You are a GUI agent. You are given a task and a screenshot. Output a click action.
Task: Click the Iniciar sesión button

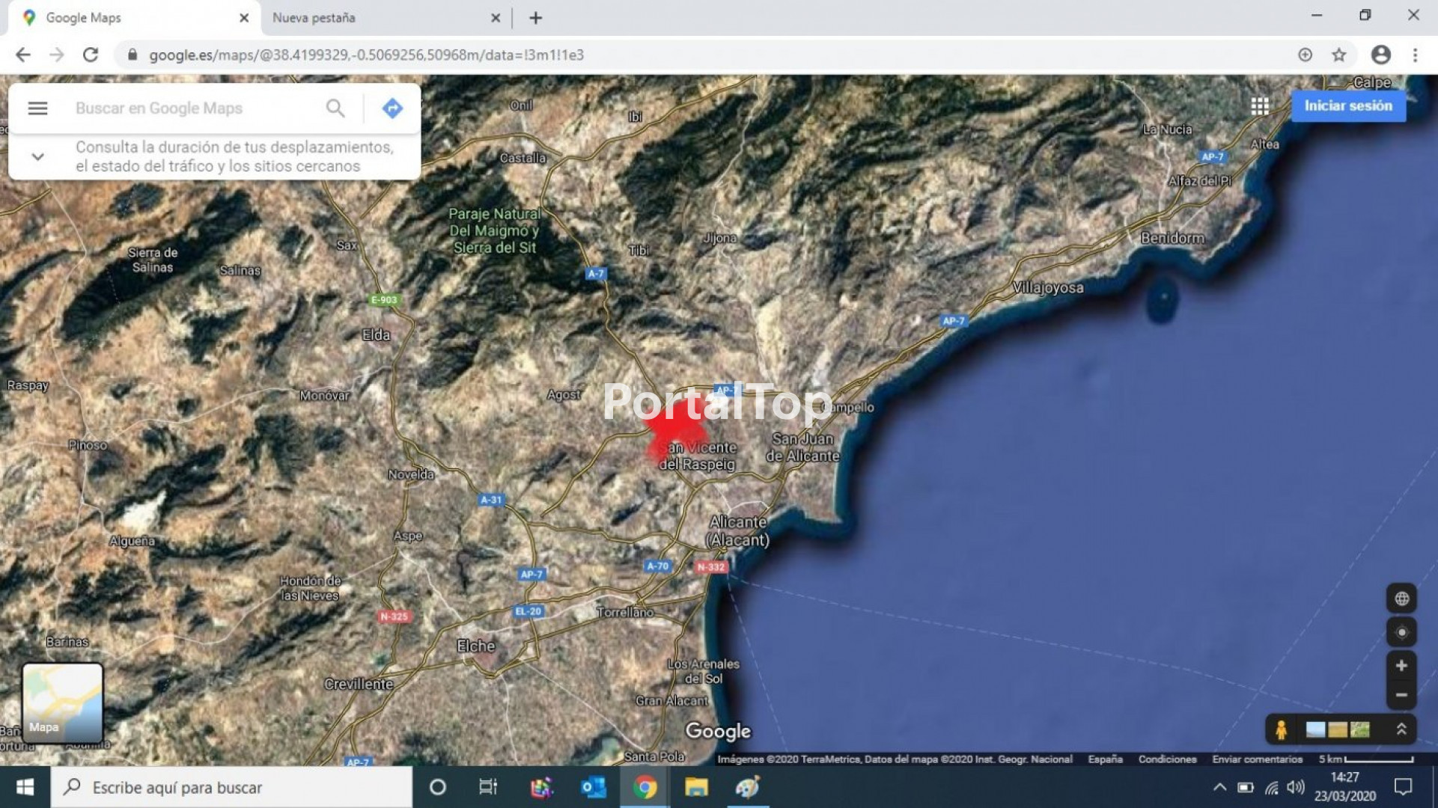pos(1348,105)
